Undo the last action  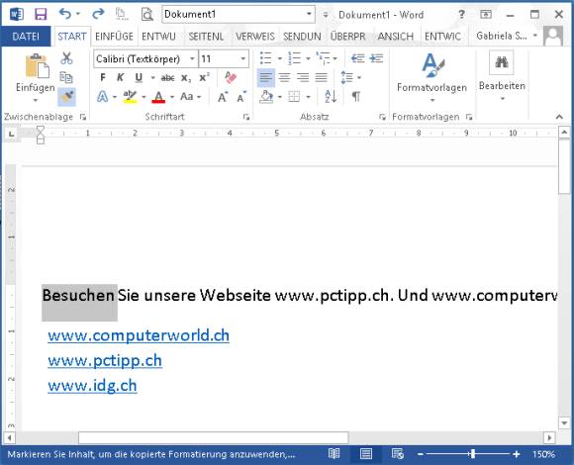[x=65, y=14]
